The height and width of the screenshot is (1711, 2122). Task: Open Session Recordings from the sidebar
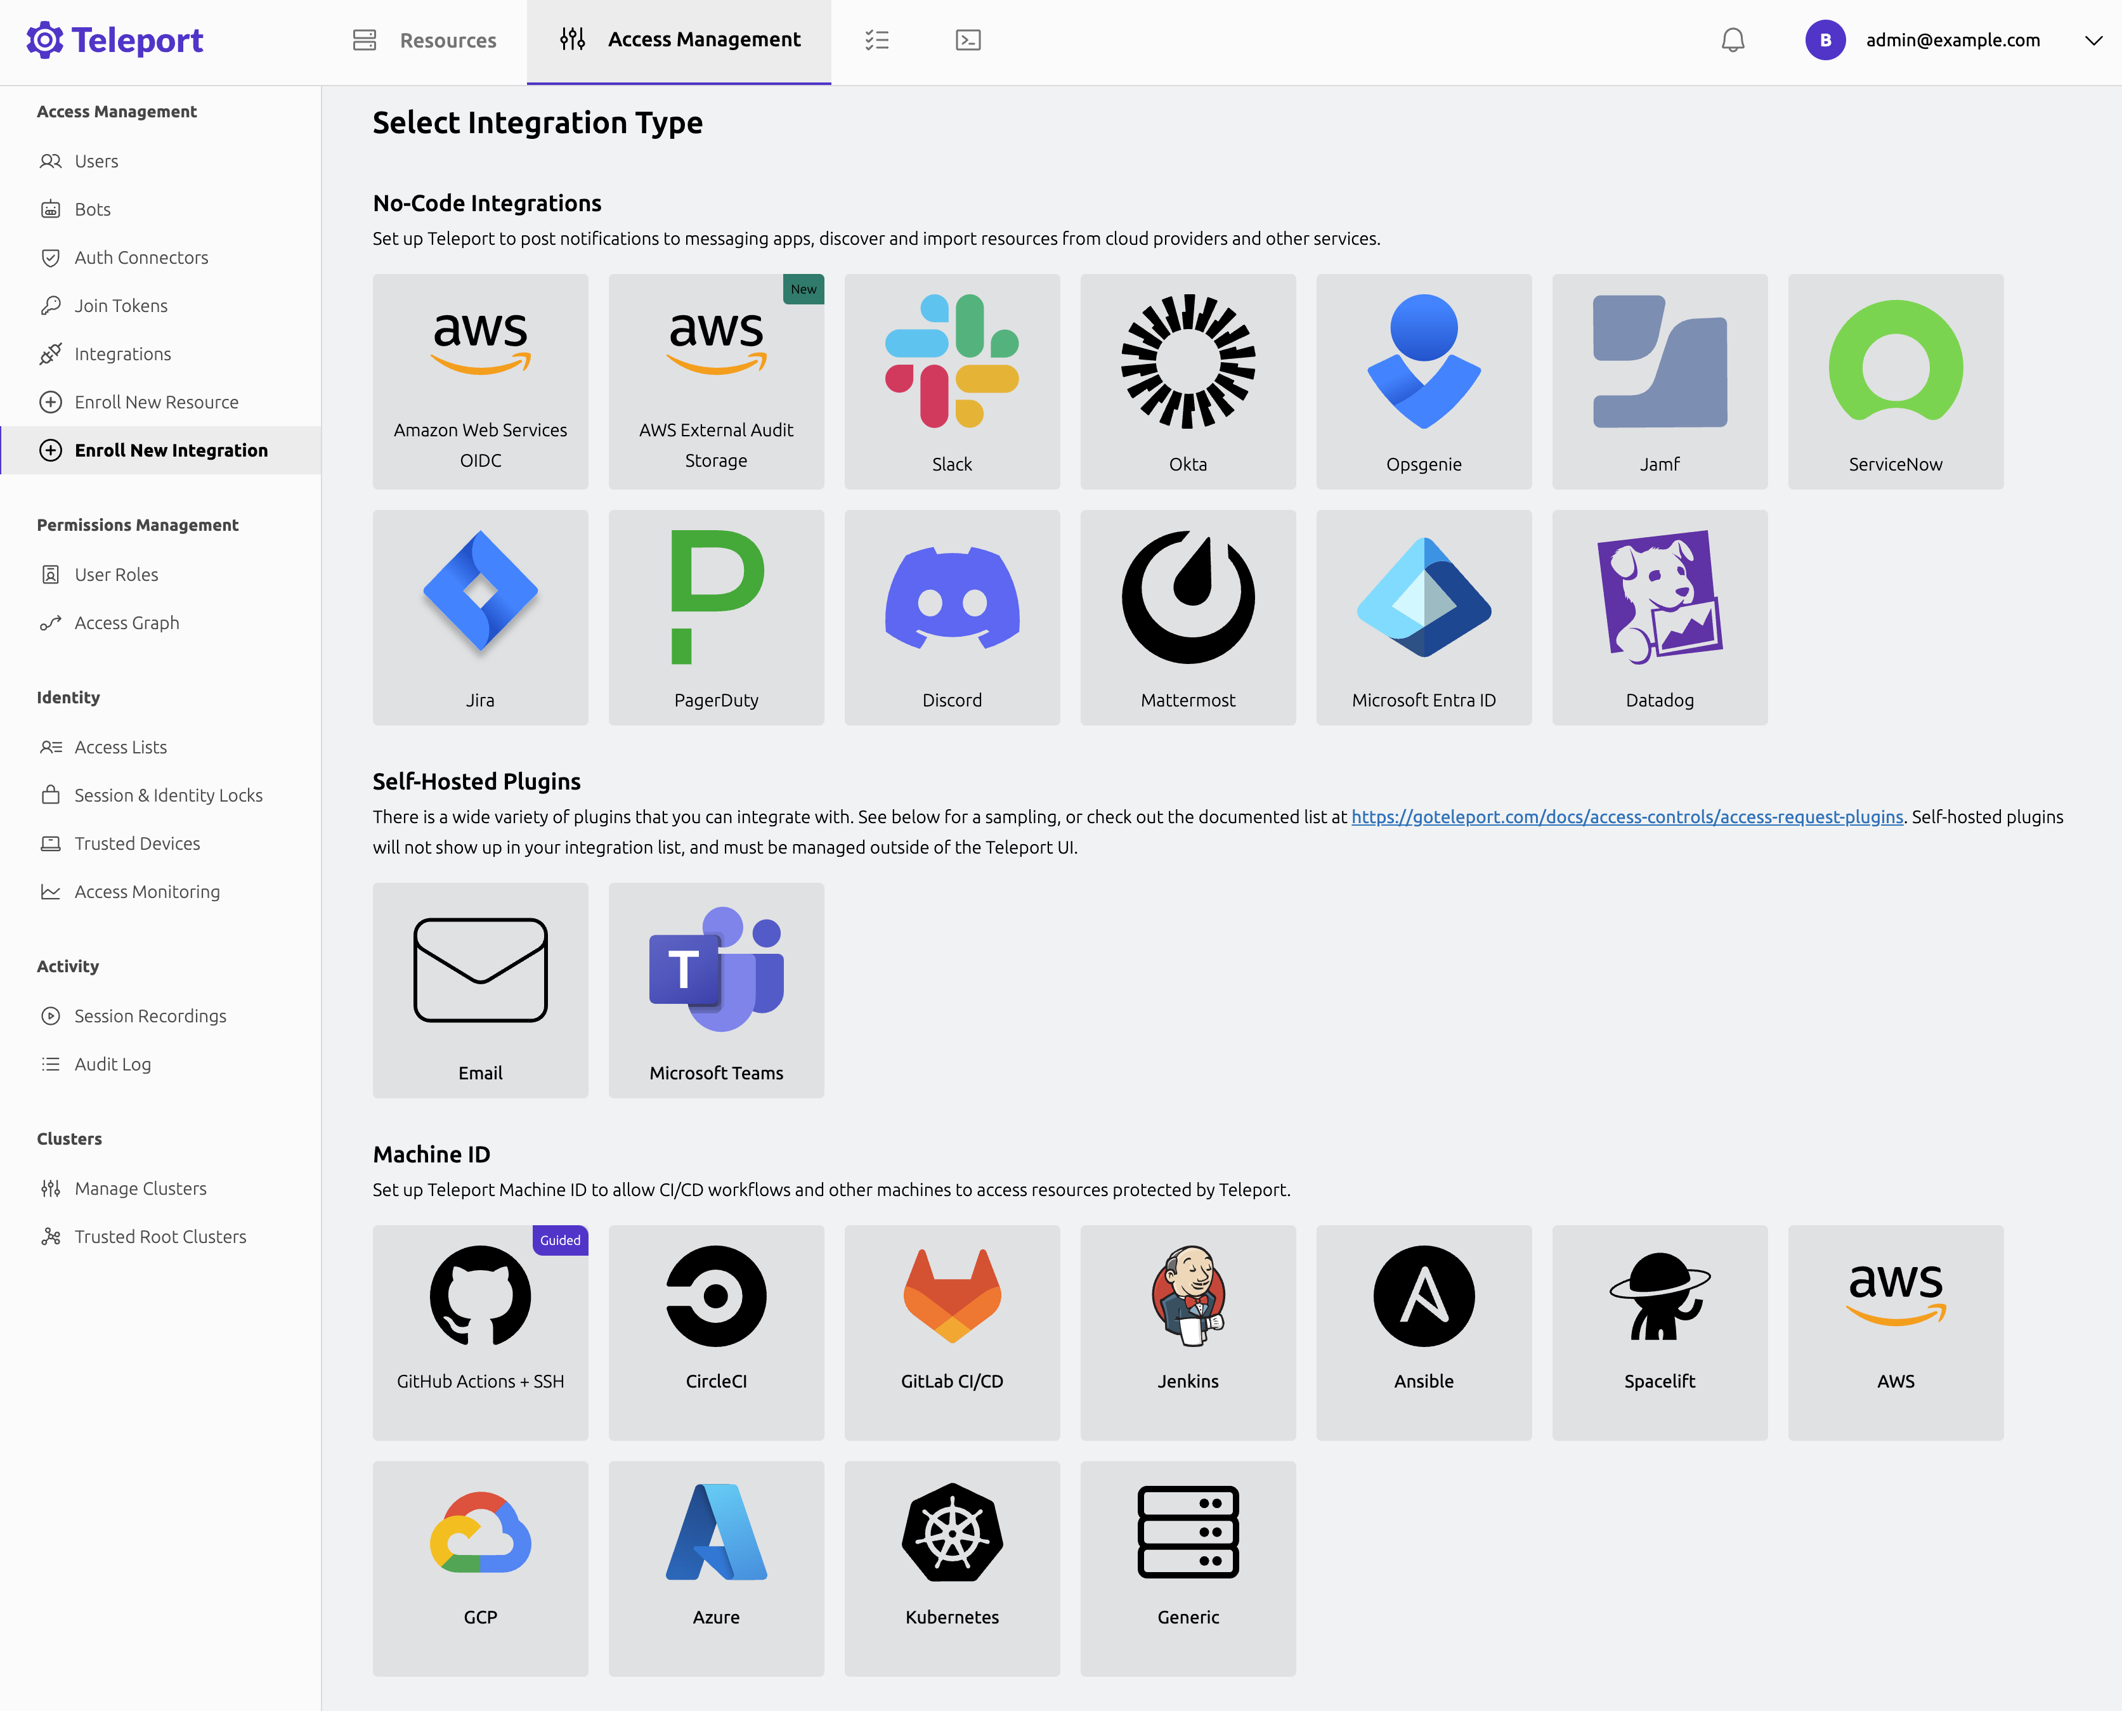click(x=150, y=1015)
